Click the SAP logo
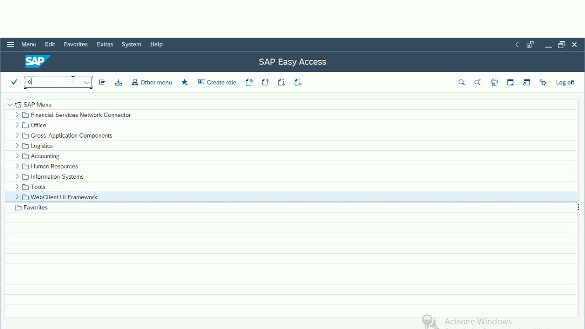The image size is (585, 329). (x=38, y=61)
